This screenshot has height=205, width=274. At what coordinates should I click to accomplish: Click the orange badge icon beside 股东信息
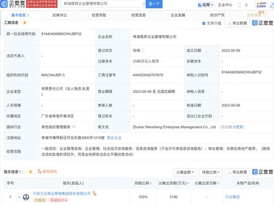(31, 171)
